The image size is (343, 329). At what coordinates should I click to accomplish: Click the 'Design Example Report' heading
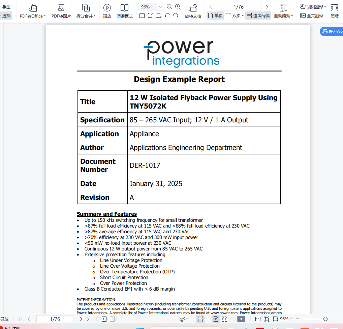[179, 79]
